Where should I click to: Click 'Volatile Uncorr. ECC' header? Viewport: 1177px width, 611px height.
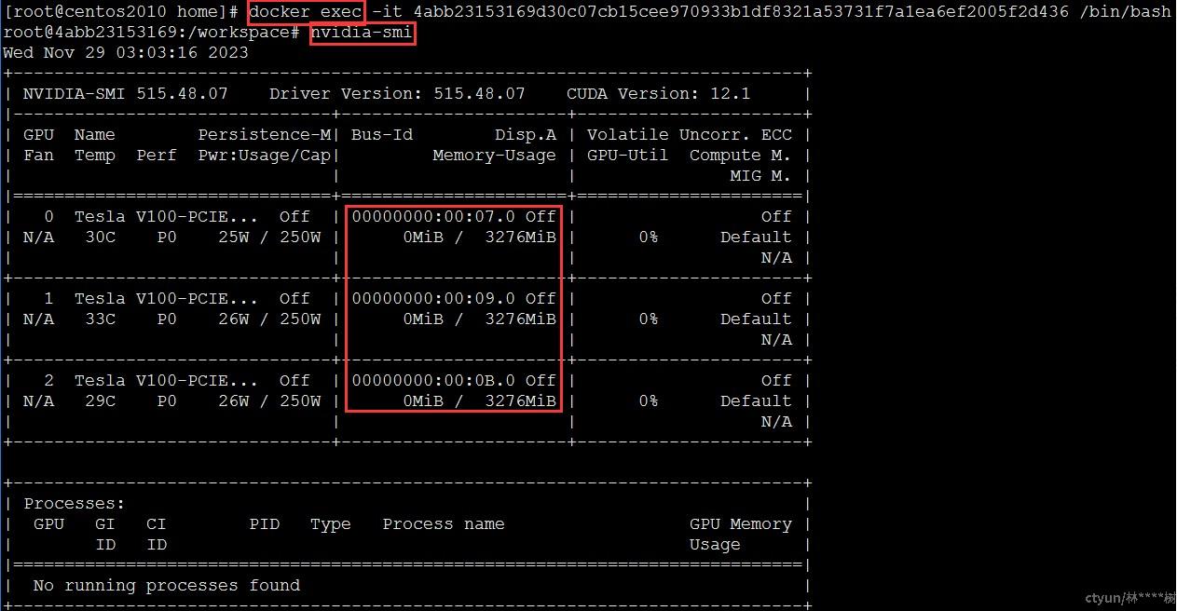pos(690,135)
